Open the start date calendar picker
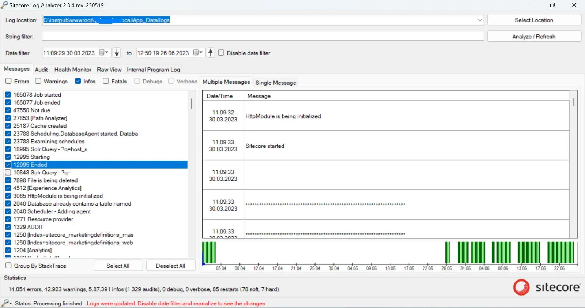 (104, 53)
